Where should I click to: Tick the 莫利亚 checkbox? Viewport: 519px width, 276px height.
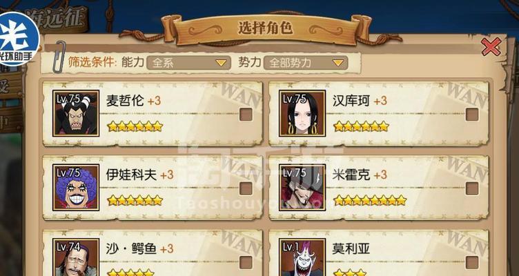[472, 262]
